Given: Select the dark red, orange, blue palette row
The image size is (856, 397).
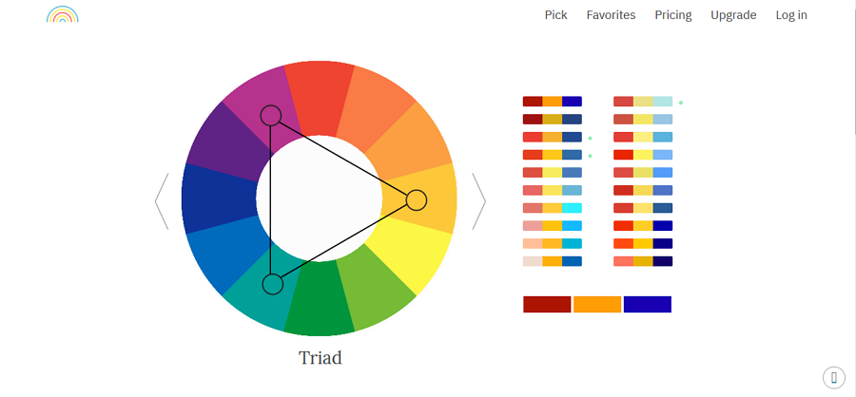Looking at the screenshot, I should click(x=553, y=102).
